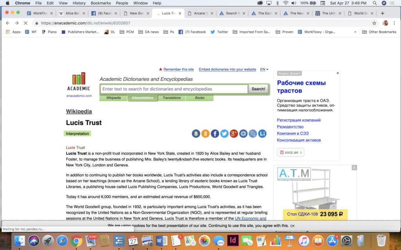Switch to the Alice Bailey Wikipedia tab
The height and width of the screenshot is (250, 401).
point(72,13)
